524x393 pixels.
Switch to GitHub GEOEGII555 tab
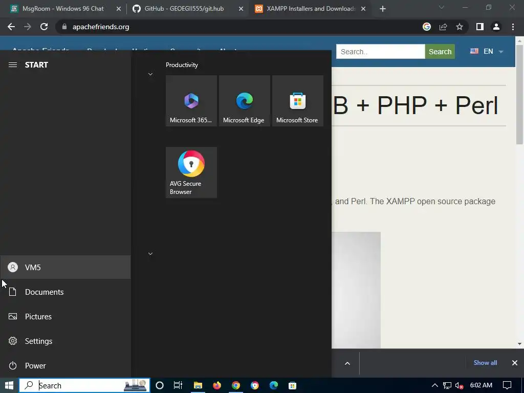pos(184,9)
